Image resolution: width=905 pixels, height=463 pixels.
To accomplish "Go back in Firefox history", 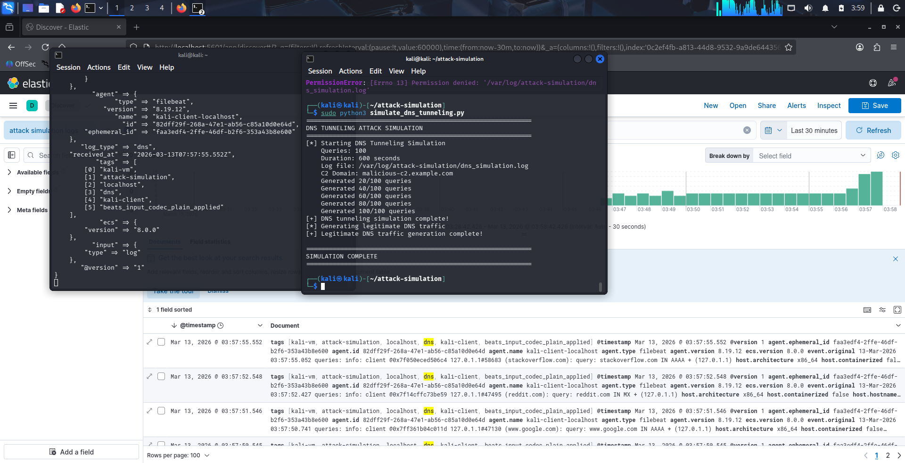I will point(11,47).
